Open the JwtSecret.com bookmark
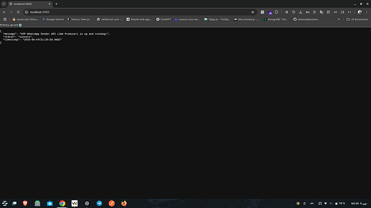 pos(110,19)
